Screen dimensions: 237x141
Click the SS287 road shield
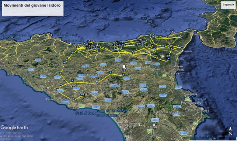coord(177,114)
